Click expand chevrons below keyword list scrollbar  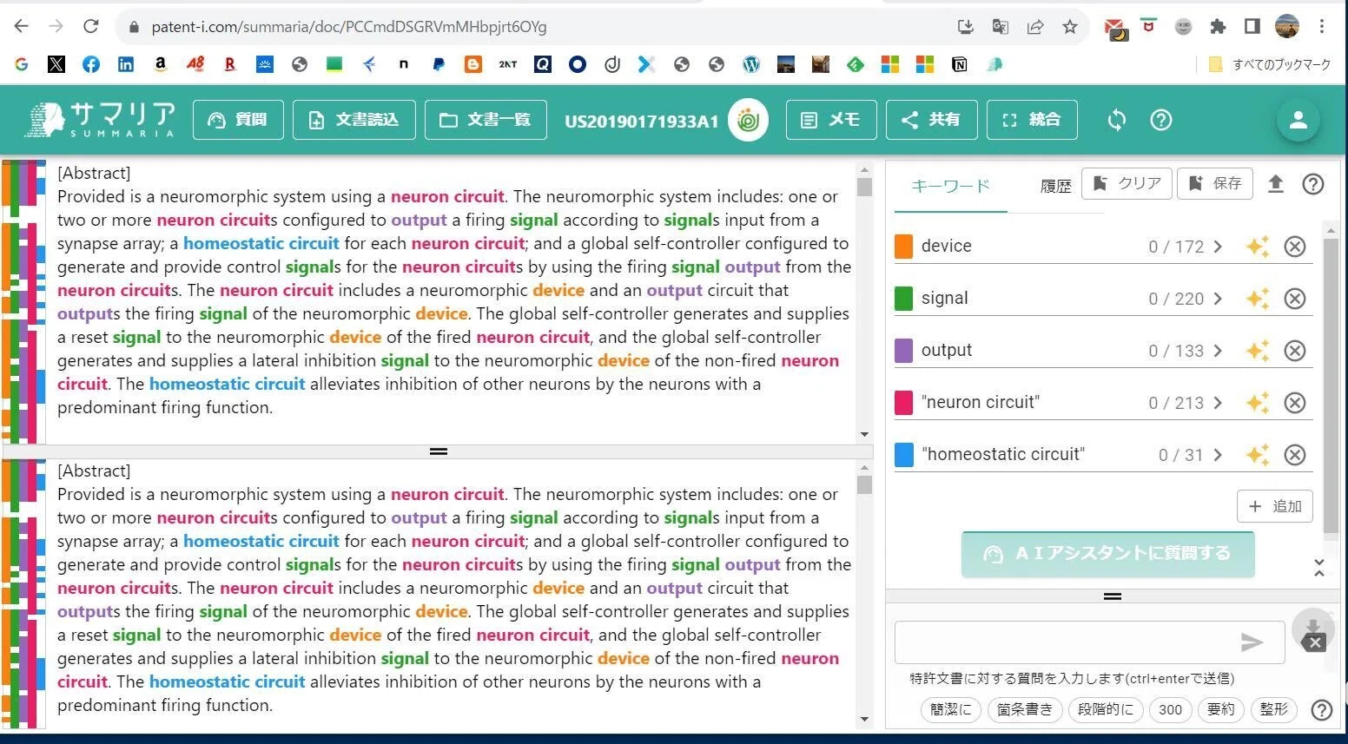(1319, 568)
